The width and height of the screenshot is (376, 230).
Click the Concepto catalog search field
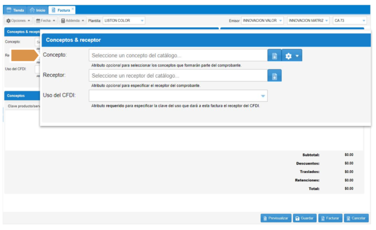[178, 55]
